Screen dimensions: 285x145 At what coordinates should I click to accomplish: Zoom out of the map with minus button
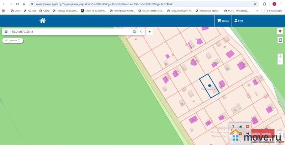coord(280,62)
